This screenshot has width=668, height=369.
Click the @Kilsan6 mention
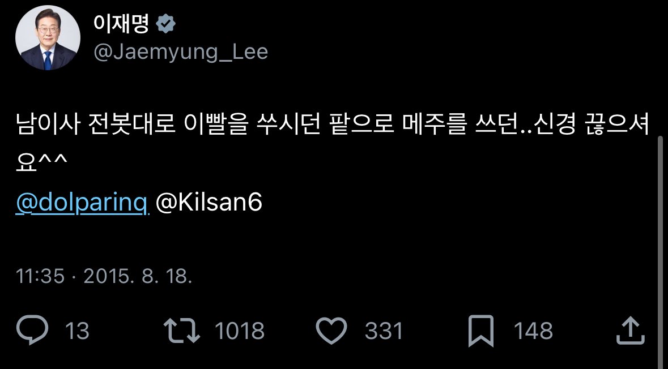pos(209,204)
